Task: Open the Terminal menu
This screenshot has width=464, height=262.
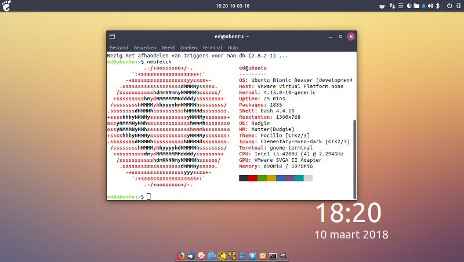Action: (x=212, y=48)
